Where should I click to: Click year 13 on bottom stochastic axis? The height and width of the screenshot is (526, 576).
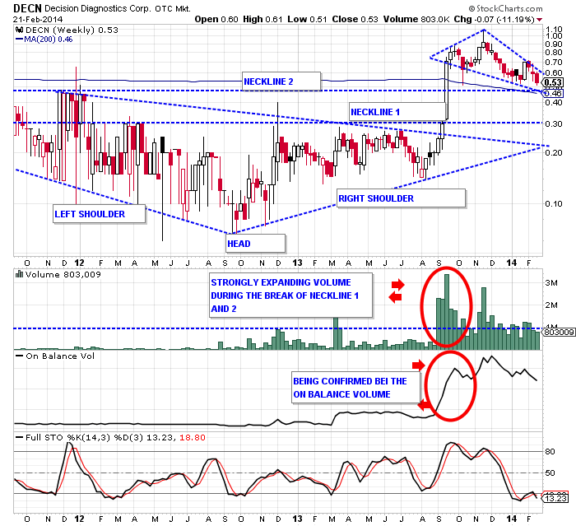[297, 519]
